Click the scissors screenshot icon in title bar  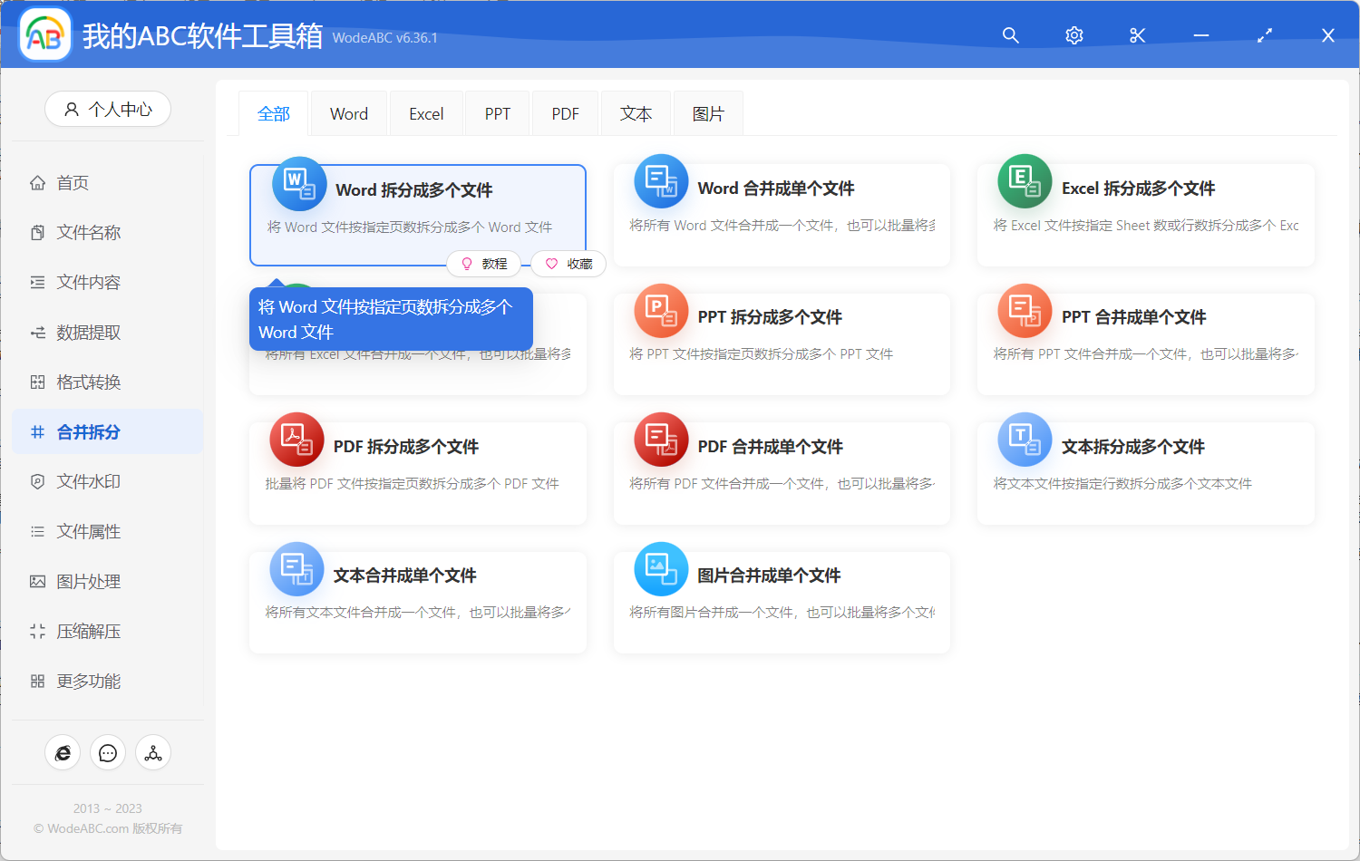(1137, 35)
